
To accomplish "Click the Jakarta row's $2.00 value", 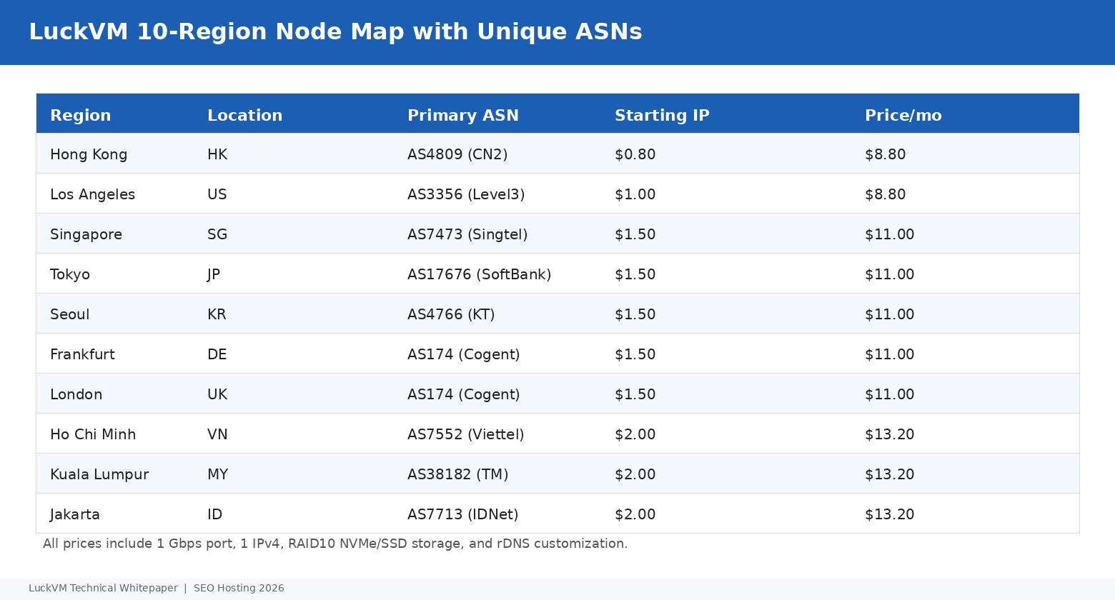I will pyautogui.click(x=635, y=514).
